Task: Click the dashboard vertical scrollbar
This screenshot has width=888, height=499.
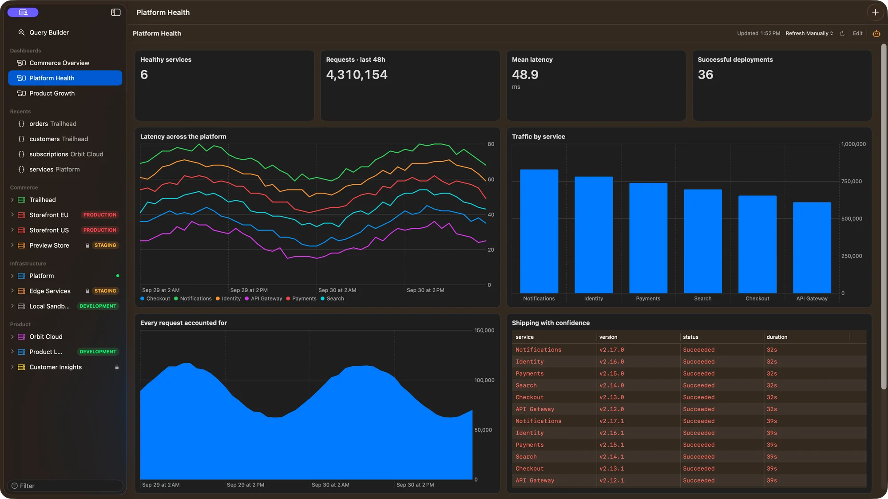Action: (884, 218)
